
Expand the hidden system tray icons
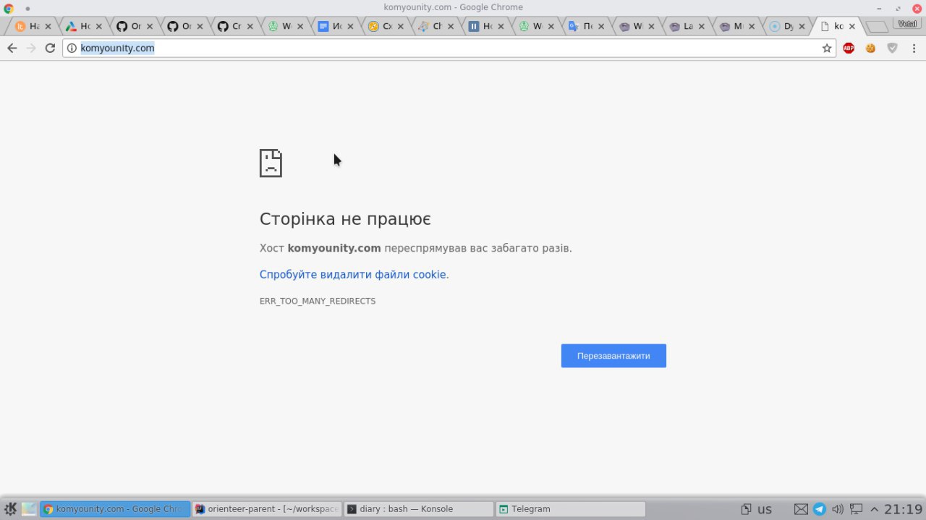click(x=874, y=509)
